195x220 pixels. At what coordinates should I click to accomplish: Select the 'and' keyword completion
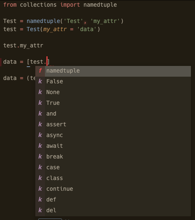click(113, 114)
